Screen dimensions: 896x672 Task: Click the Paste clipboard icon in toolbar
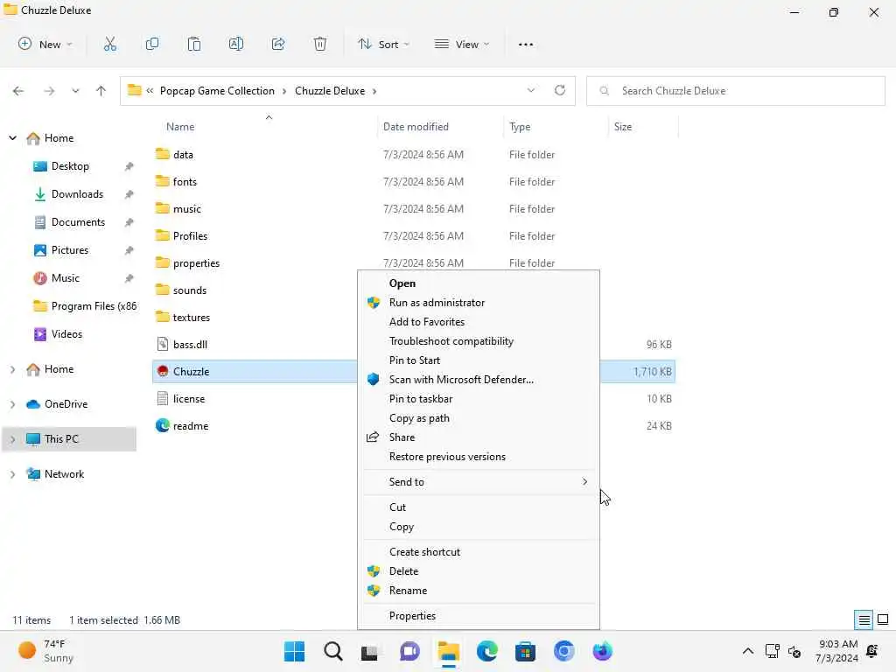194,44
